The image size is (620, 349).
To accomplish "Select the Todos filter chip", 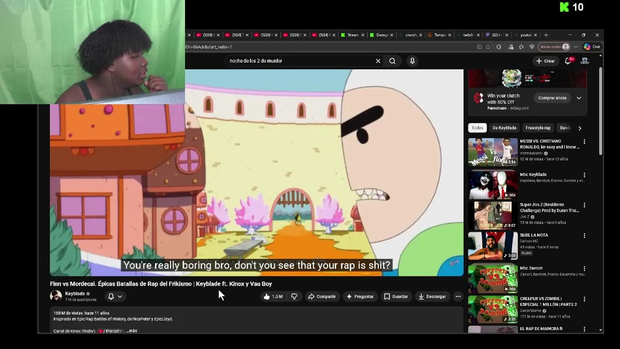I will [x=478, y=128].
